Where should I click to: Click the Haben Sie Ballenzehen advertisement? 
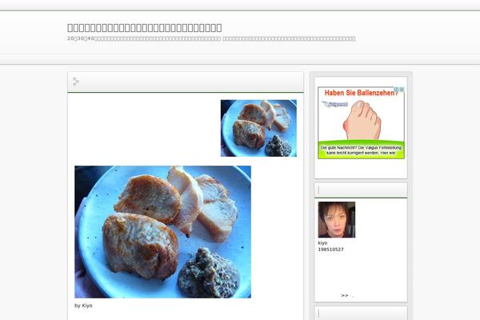(362, 122)
